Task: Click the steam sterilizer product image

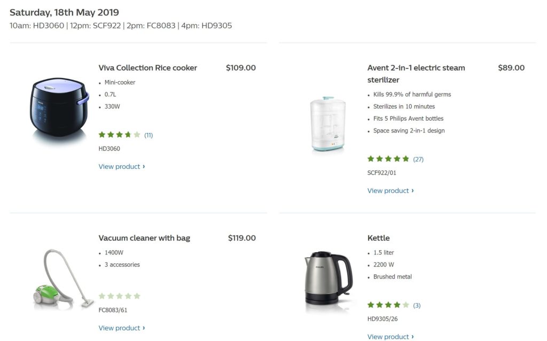Action: 328,125
